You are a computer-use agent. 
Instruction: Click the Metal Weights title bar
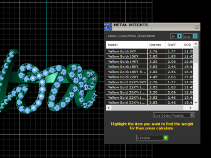(x=153, y=26)
